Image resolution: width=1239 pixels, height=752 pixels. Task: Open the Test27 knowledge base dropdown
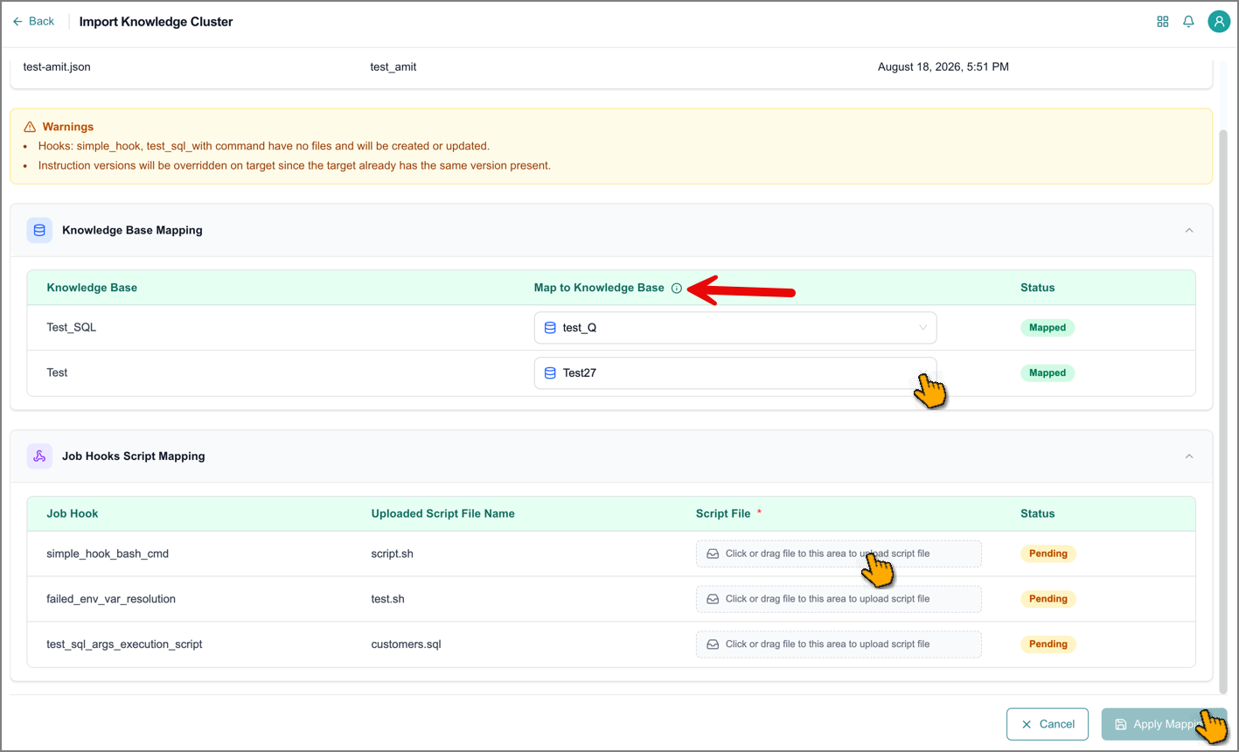coord(734,373)
